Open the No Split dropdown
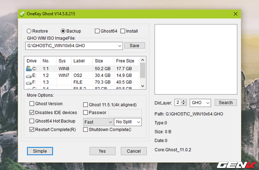The height and width of the screenshot is (170, 259). click(138, 122)
